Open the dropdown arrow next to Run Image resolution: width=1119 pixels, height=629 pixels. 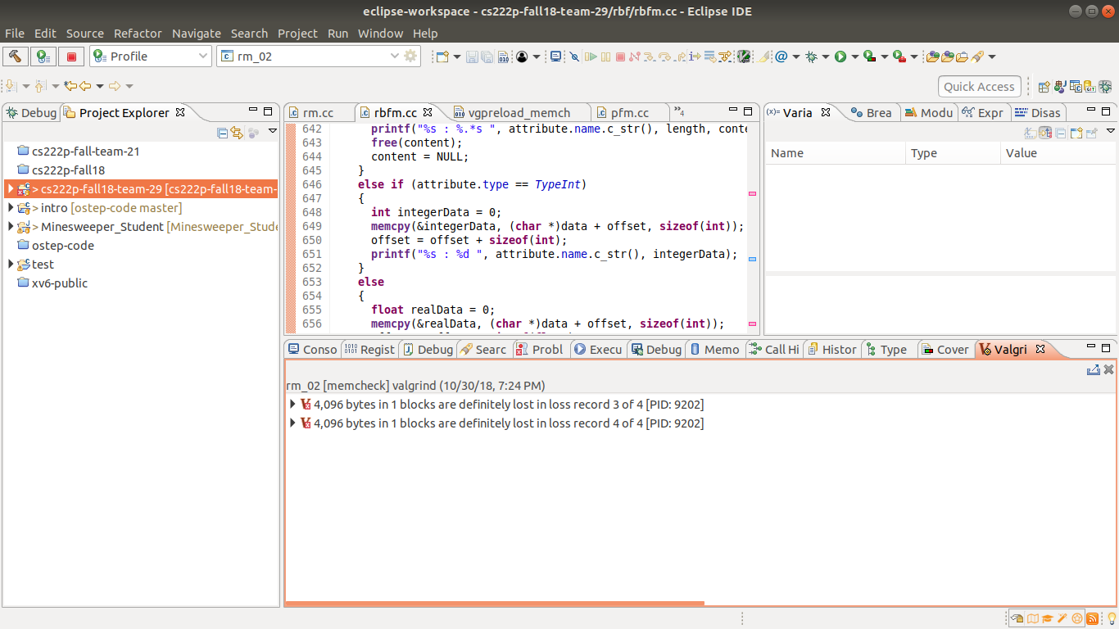pyautogui.click(x=855, y=57)
